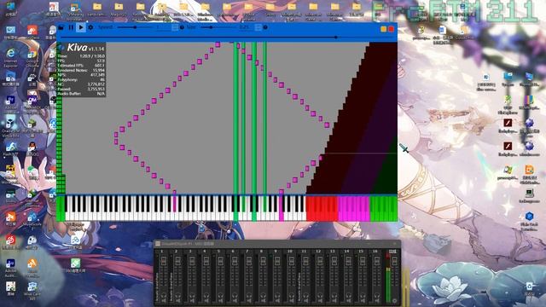Click the Size value stepper arrows
This screenshot has width=546, height=307.
[x=258, y=27]
